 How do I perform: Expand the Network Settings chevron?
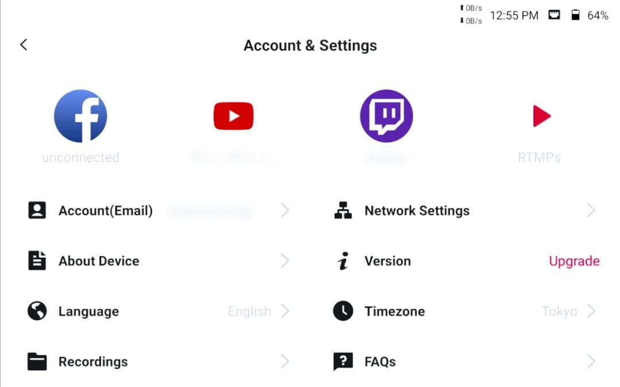coord(591,211)
